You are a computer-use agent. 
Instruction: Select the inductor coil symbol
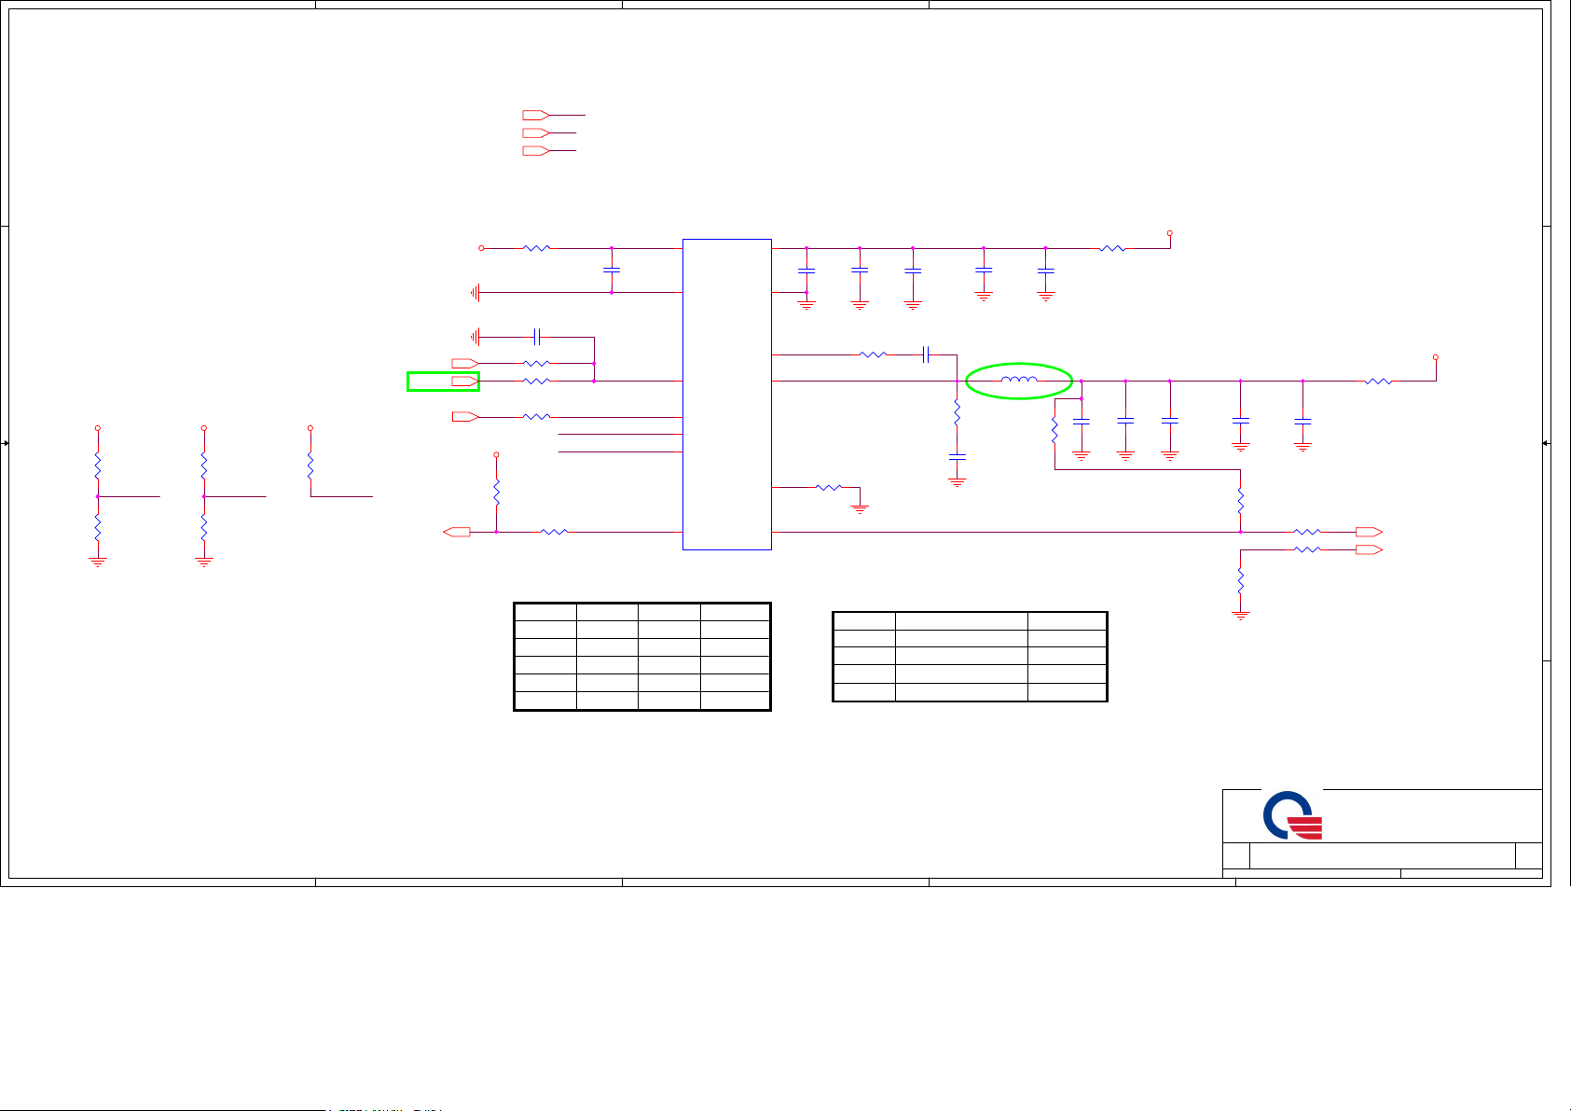(x=1019, y=379)
